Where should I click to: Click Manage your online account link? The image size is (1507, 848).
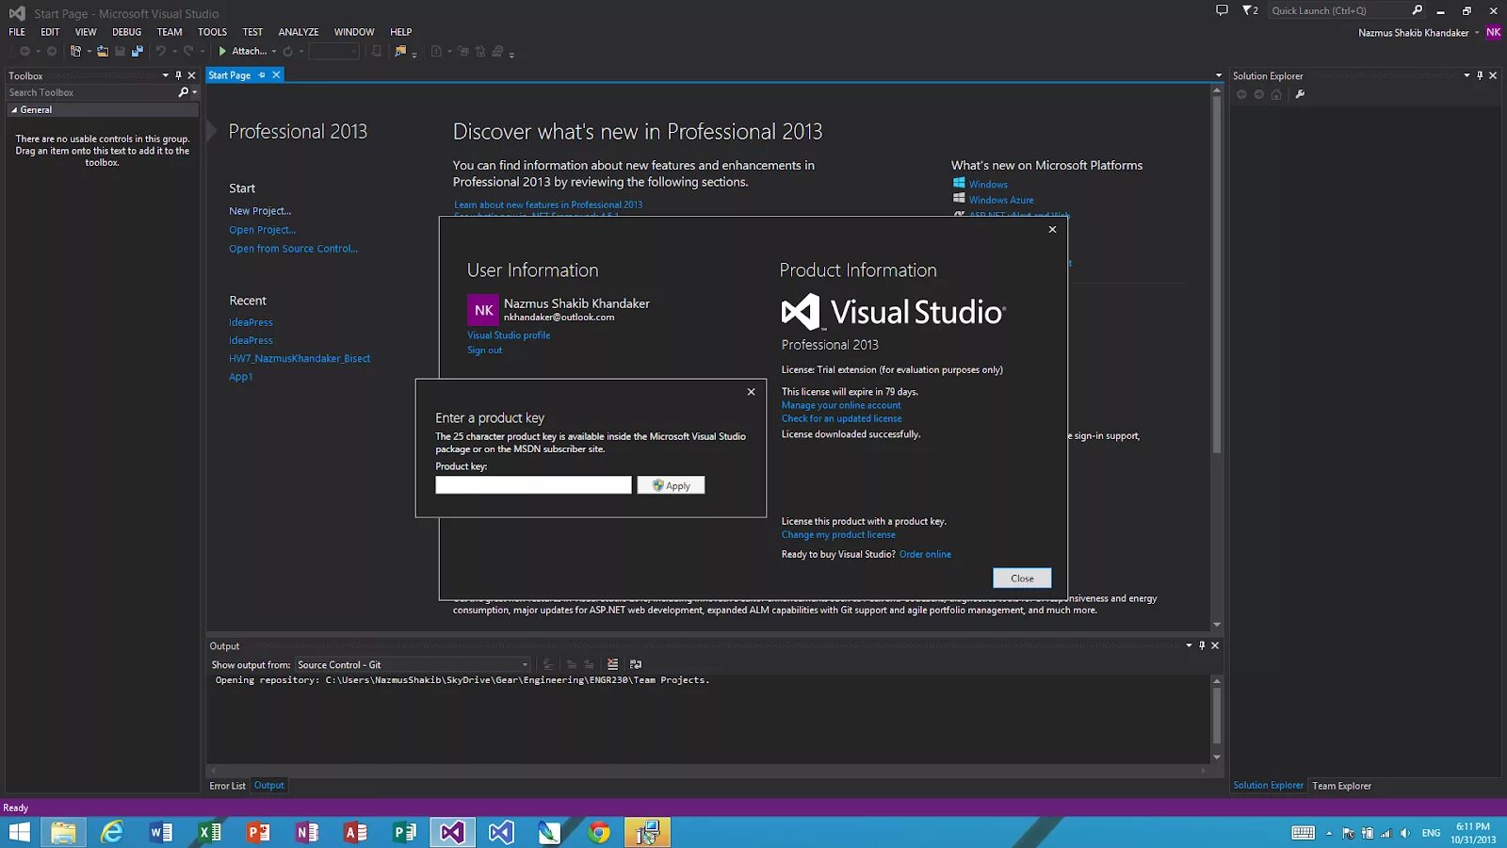(840, 406)
